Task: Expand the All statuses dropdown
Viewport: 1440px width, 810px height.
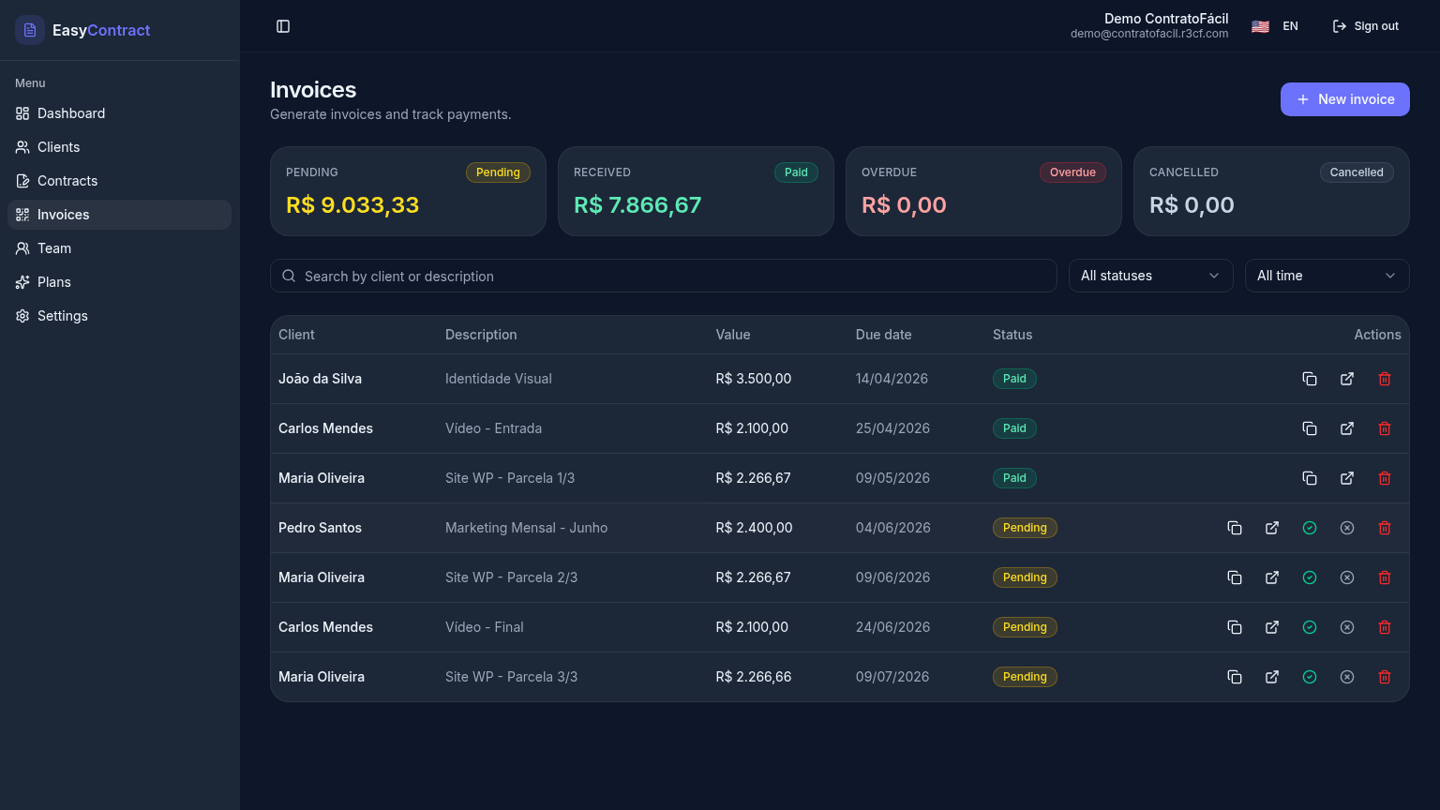Action: click(x=1150, y=276)
